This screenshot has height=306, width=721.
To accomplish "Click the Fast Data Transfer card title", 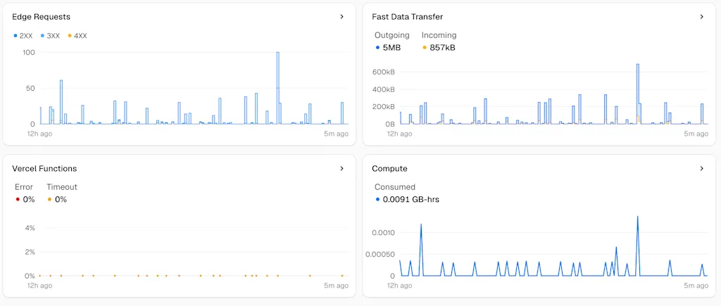I will pyautogui.click(x=408, y=17).
